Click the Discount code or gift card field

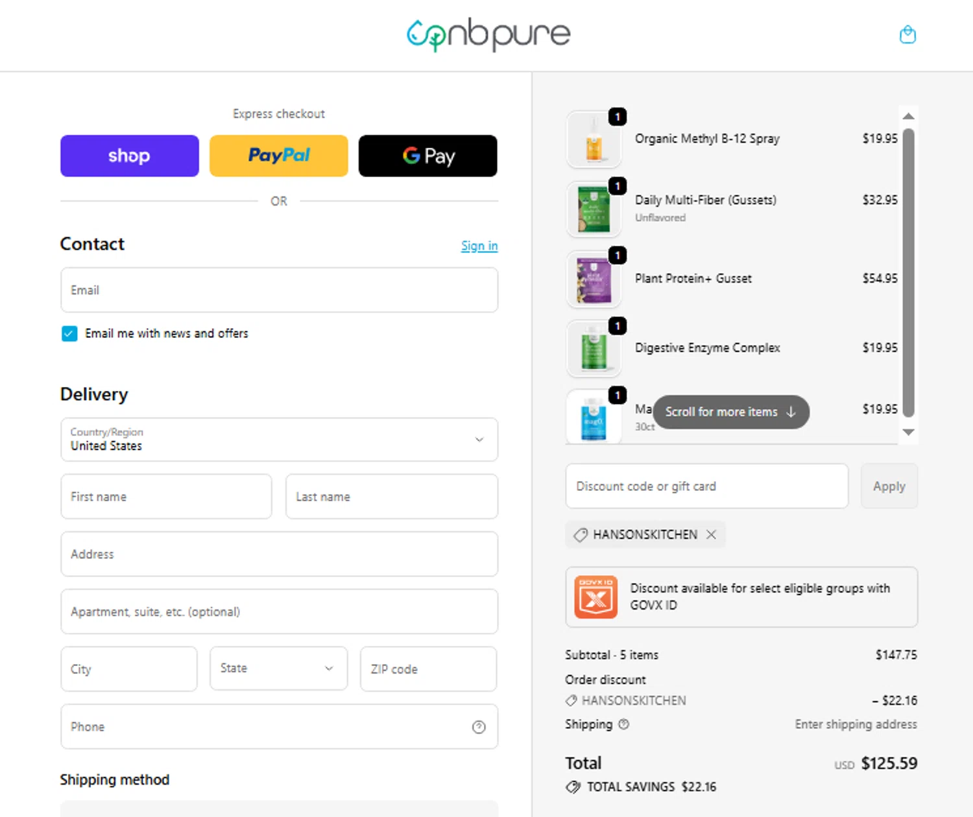click(x=707, y=486)
